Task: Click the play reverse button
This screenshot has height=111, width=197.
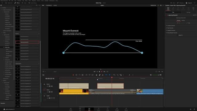Action: (97, 72)
